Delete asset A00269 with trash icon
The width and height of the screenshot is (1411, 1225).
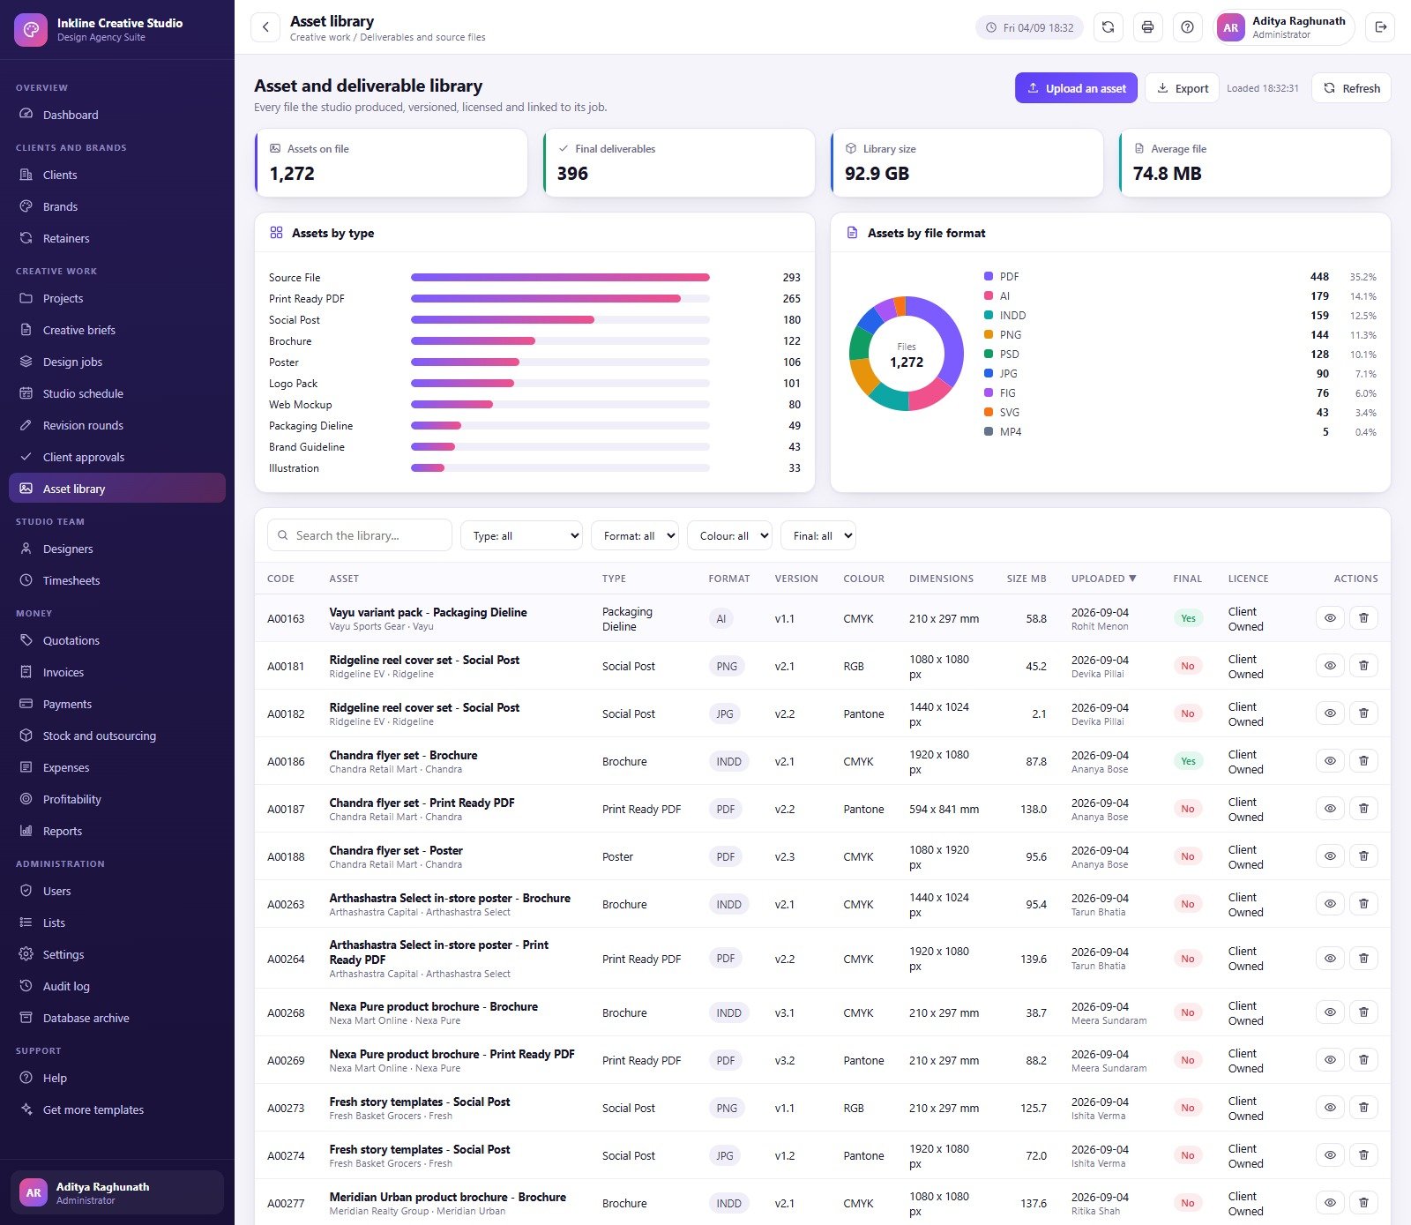1363,1060
